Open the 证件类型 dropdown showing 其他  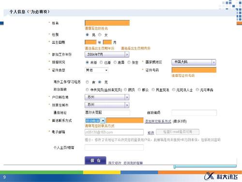coord(97,70)
